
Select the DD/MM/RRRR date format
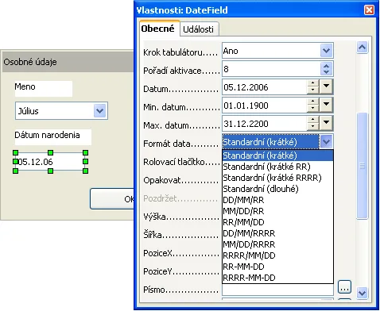[277, 233]
